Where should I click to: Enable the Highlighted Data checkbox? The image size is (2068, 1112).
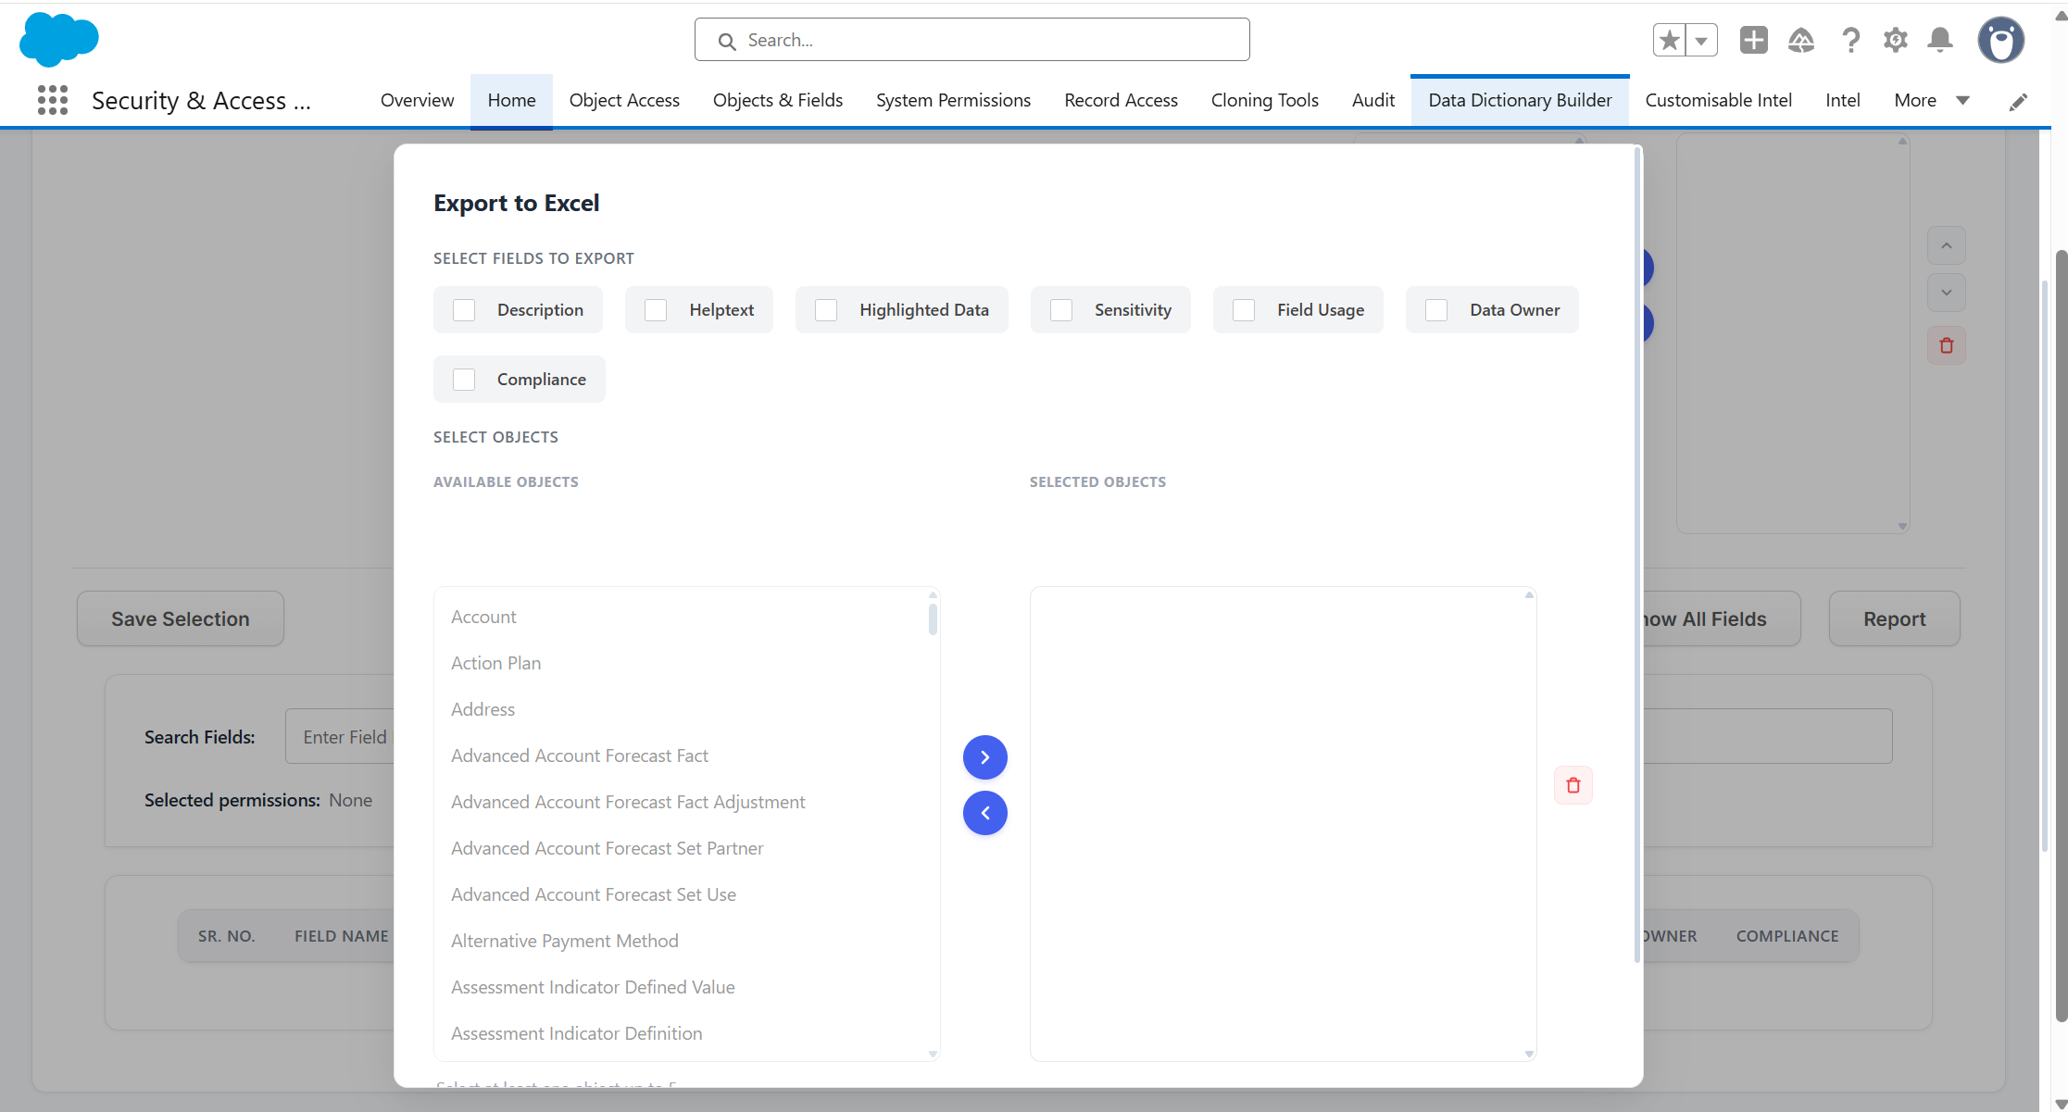(x=826, y=310)
